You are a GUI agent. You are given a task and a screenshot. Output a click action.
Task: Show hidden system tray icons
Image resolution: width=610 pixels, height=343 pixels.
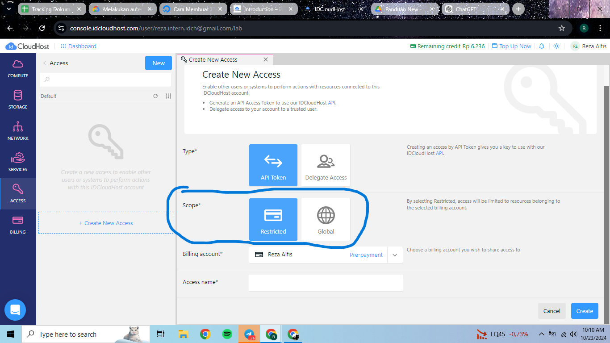(541, 334)
